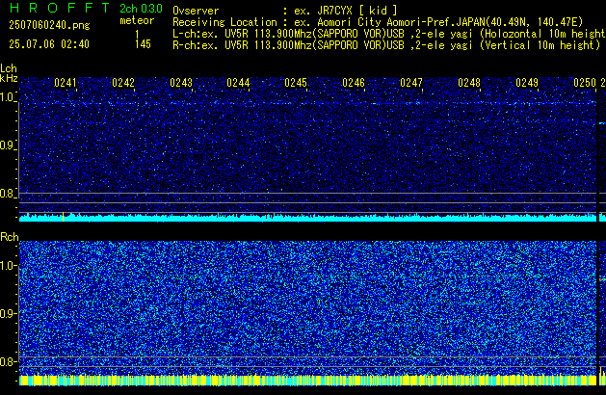Click the 0246 time marker
606x395 pixels.
pos(354,83)
